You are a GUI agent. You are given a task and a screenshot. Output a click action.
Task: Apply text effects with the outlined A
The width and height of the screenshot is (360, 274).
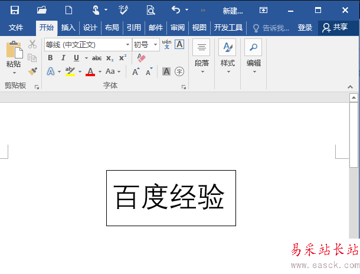point(51,71)
